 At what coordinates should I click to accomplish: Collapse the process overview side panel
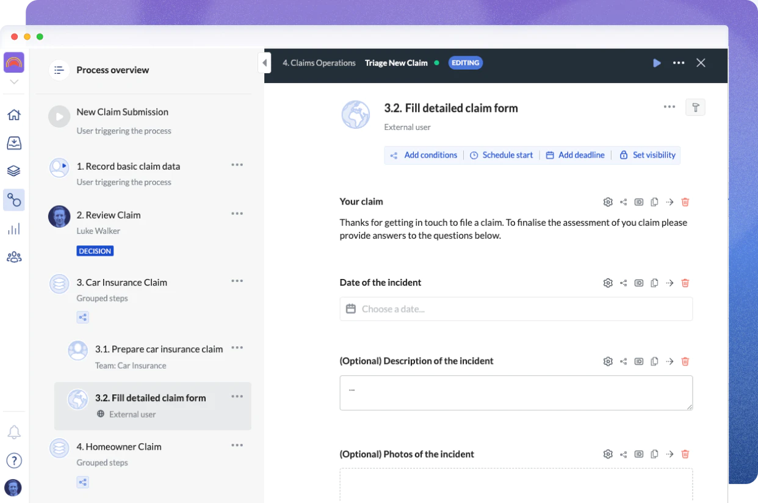tap(264, 62)
